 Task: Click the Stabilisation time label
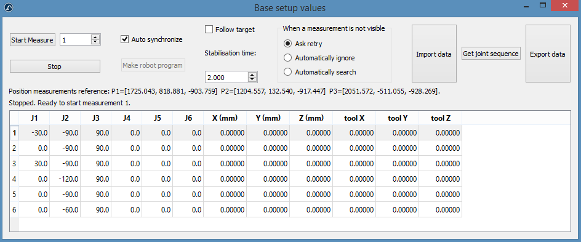[230, 53]
